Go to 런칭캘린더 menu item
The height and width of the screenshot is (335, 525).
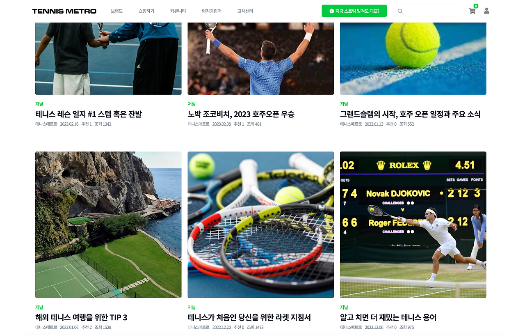point(212,11)
